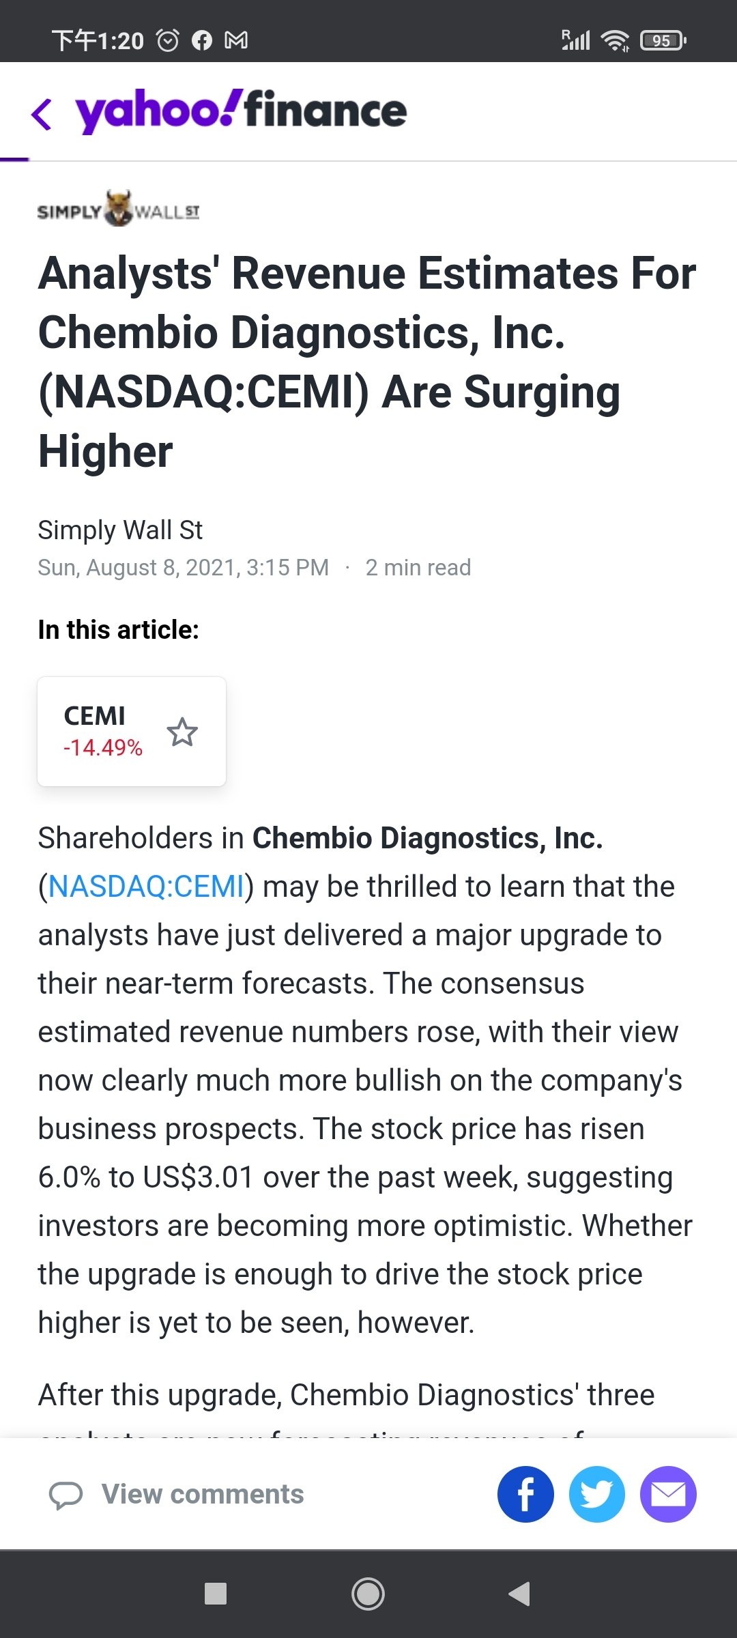Tap the Gmail notification icon in status bar
This screenshot has height=1638, width=737.
tap(236, 41)
